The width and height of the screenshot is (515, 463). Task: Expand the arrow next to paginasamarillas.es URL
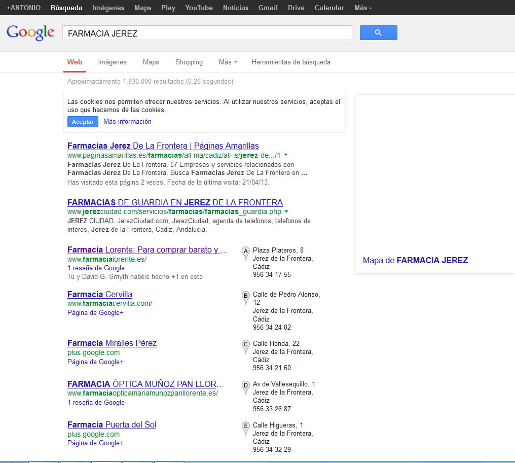tap(286, 155)
